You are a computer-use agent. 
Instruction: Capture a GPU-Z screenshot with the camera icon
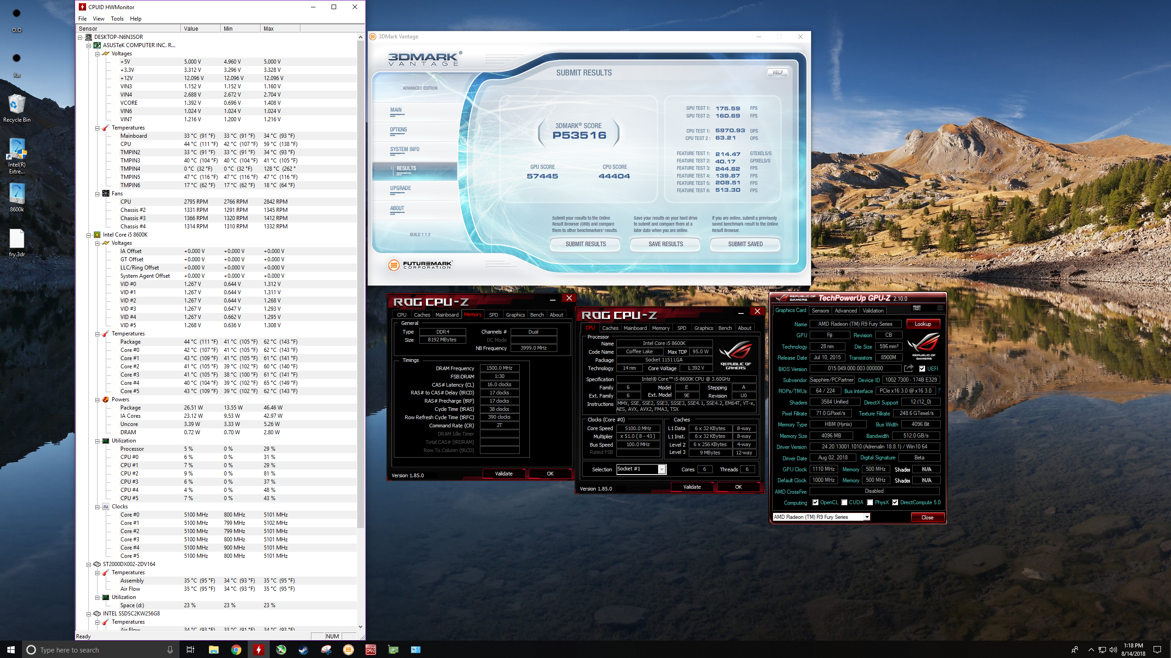[916, 308]
